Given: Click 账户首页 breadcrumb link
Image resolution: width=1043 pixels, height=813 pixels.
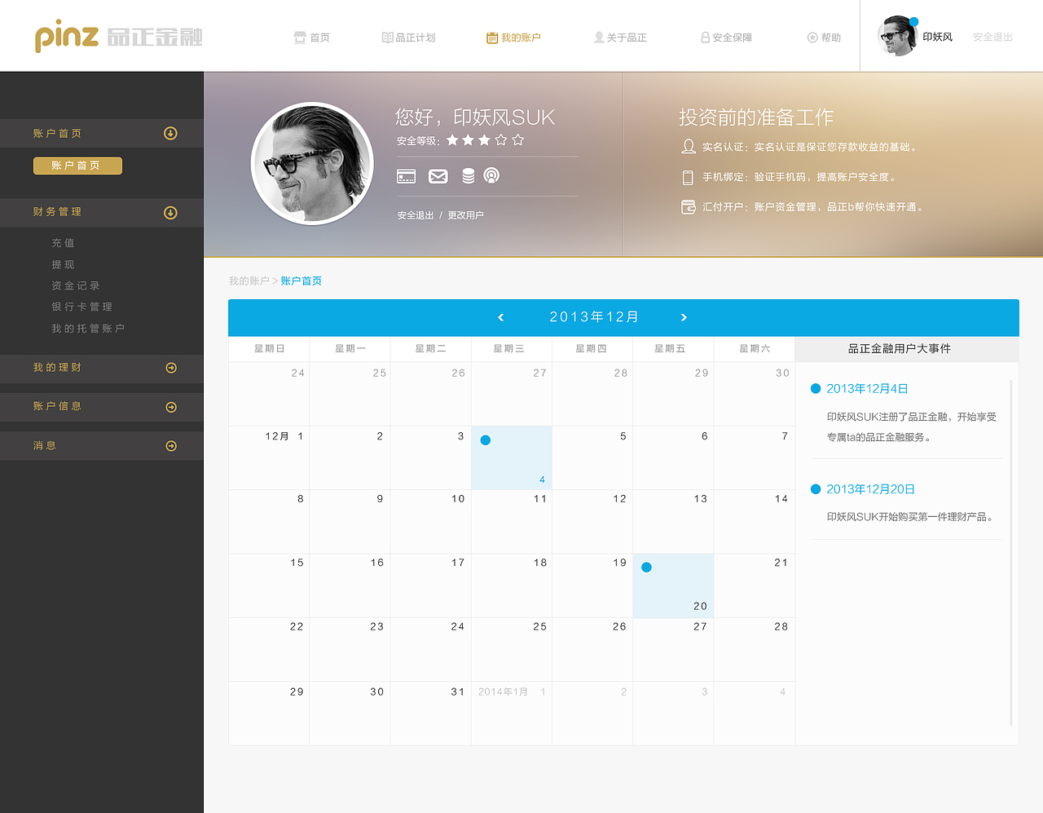Looking at the screenshot, I should pos(301,281).
